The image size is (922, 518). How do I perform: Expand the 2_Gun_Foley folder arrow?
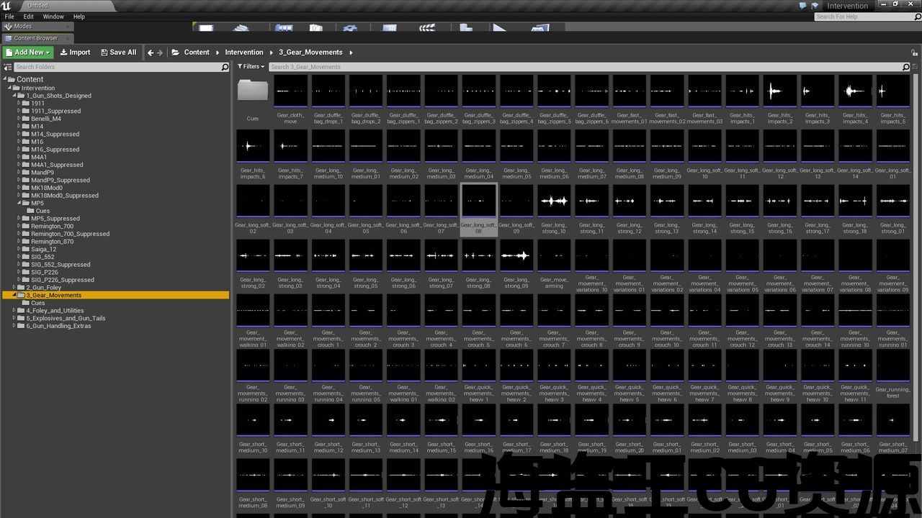(14, 288)
